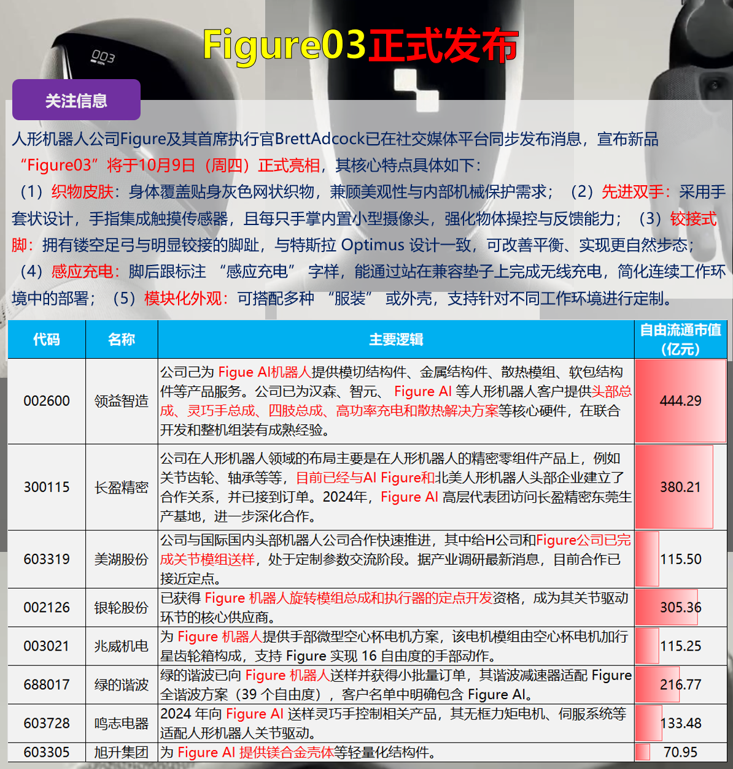Click 领益智造 logic description cell
This screenshot has width=733, height=769.
[x=396, y=401]
